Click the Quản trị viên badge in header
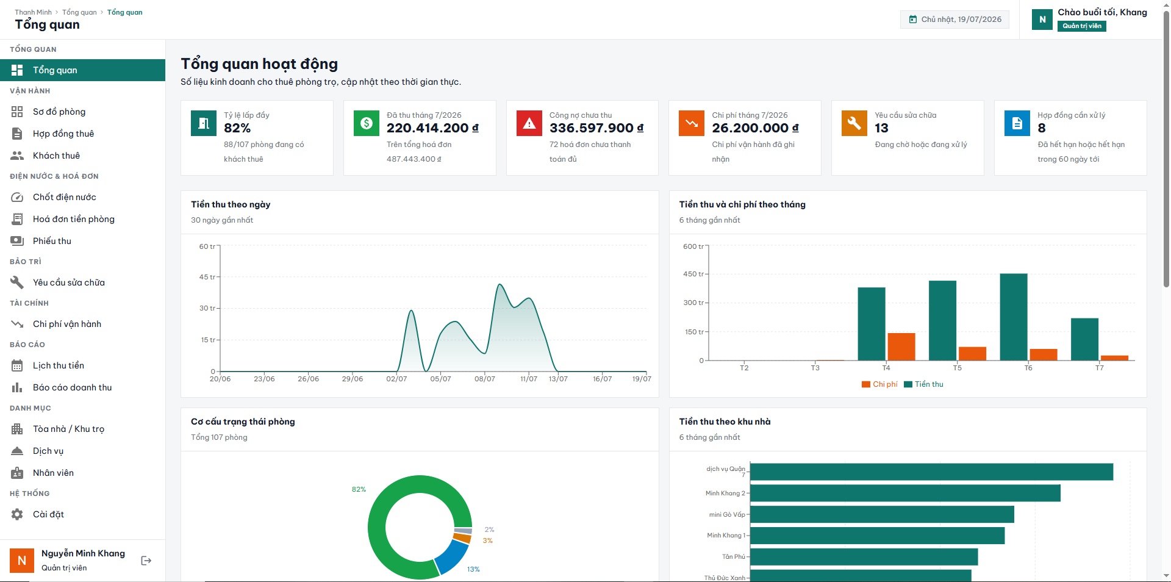Screen dimensions: 1171x582 pyautogui.click(x=1082, y=26)
